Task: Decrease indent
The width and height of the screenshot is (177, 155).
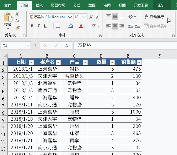Action: pos(131,26)
